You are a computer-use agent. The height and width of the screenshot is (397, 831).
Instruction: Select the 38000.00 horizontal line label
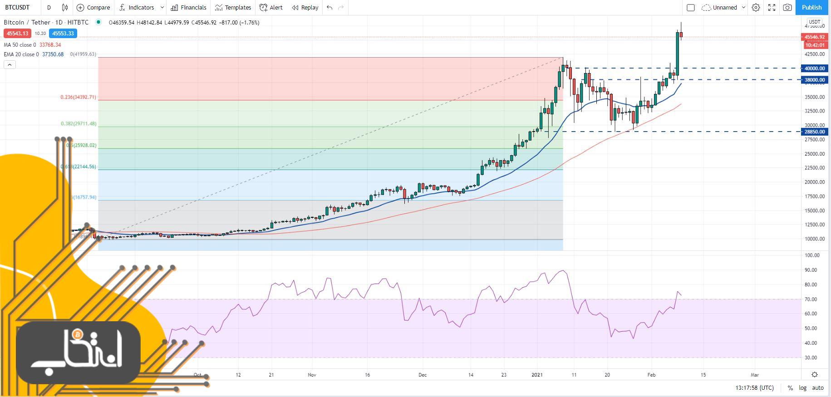pos(815,80)
